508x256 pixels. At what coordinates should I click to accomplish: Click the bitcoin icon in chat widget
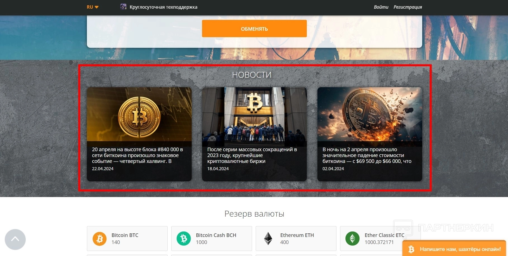point(411,249)
